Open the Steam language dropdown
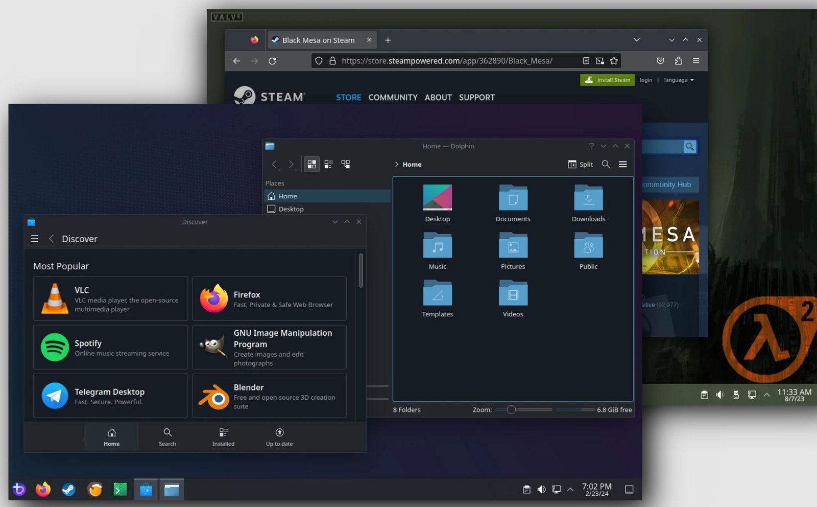The width and height of the screenshot is (817, 507). 678,80
